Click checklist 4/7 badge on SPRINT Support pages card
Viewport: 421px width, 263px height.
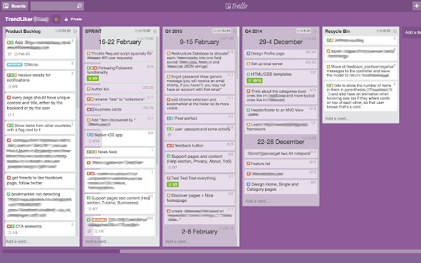pyautogui.click(x=93, y=208)
